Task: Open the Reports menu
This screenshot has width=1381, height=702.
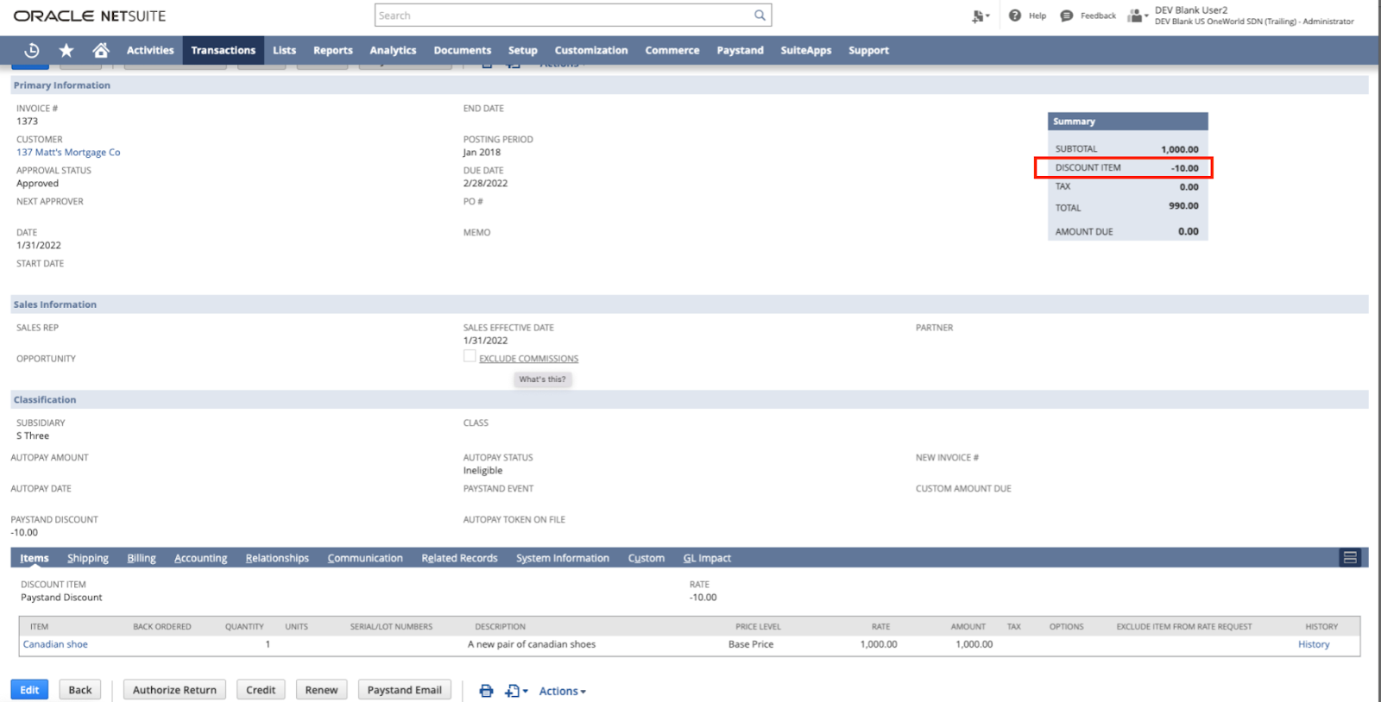Action: pyautogui.click(x=333, y=50)
